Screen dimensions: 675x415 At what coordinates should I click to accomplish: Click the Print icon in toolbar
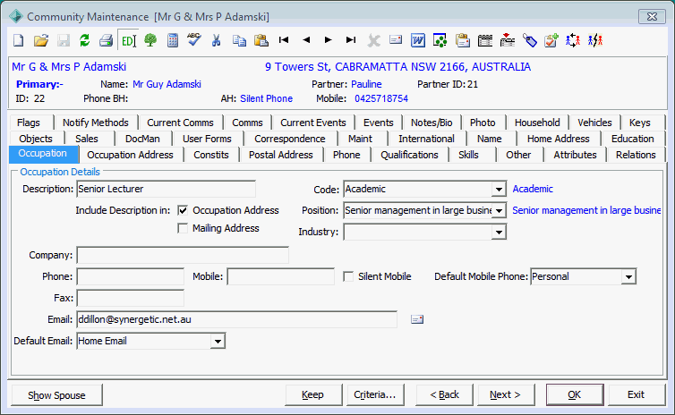point(106,40)
